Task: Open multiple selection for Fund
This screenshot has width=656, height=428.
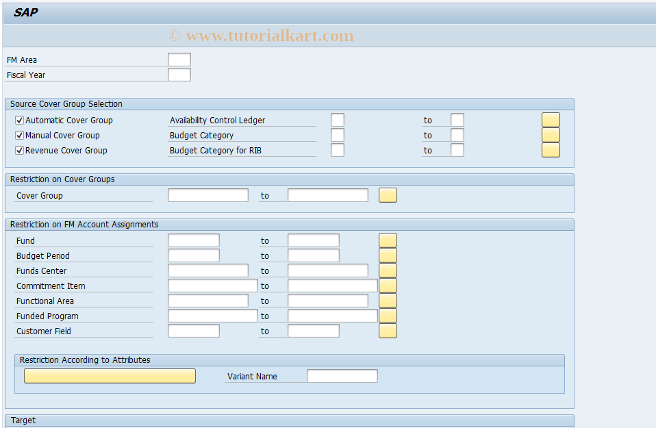Action: click(388, 240)
